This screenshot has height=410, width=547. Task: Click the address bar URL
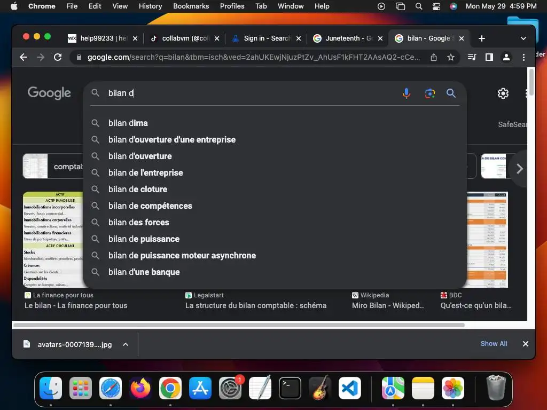click(253, 57)
